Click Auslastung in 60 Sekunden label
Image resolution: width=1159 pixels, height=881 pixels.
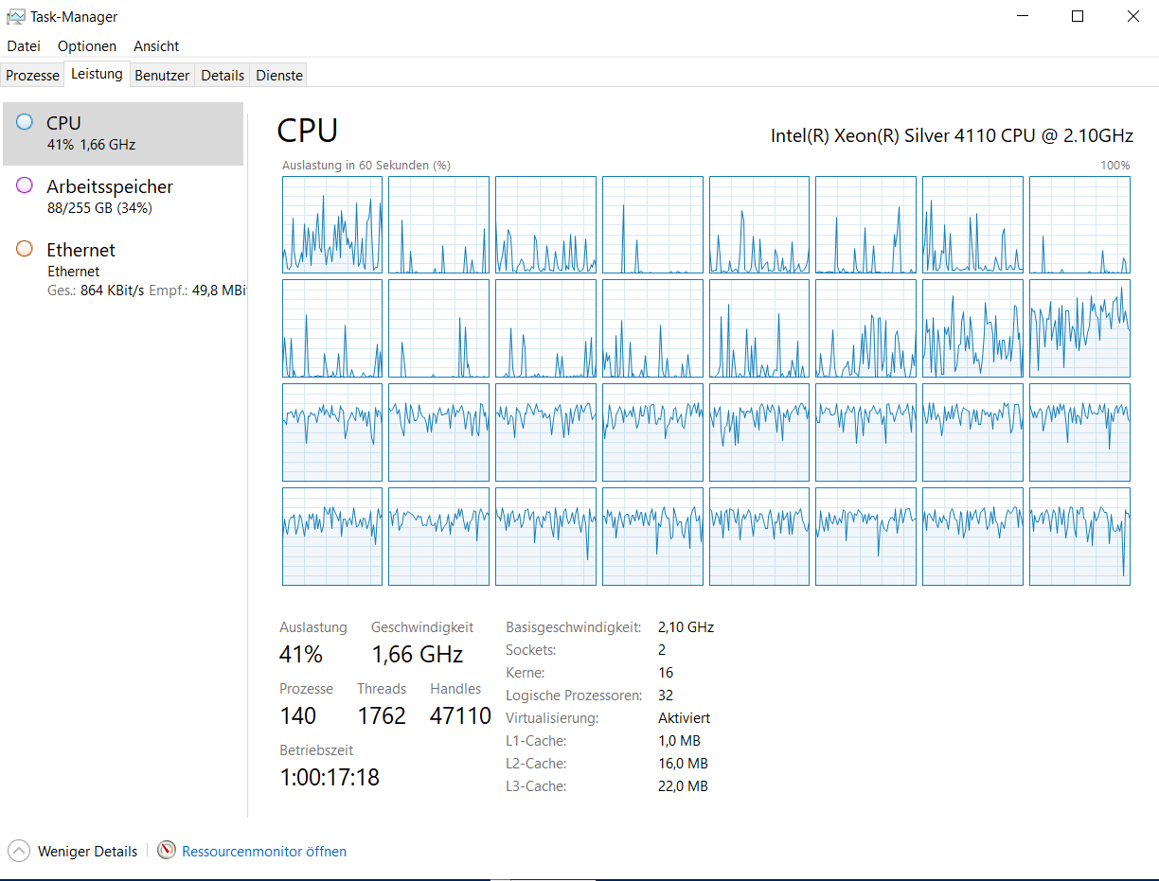click(366, 165)
